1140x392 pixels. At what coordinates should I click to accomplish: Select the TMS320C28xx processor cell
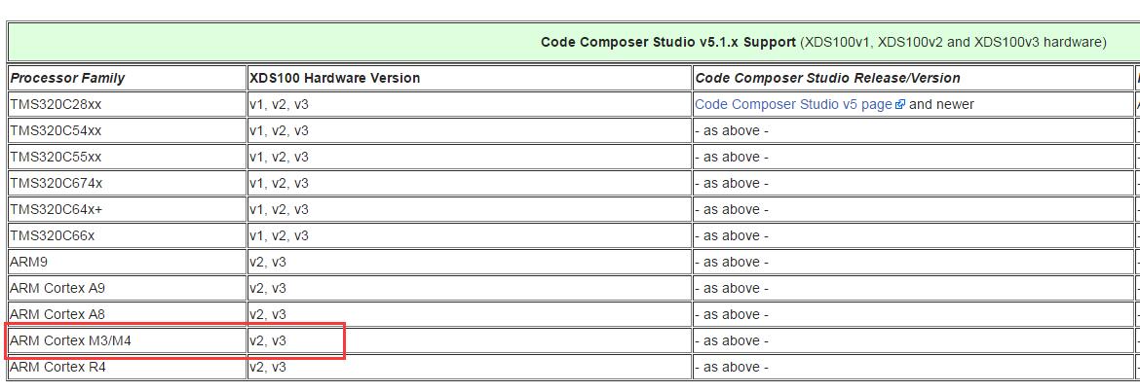click(56, 104)
